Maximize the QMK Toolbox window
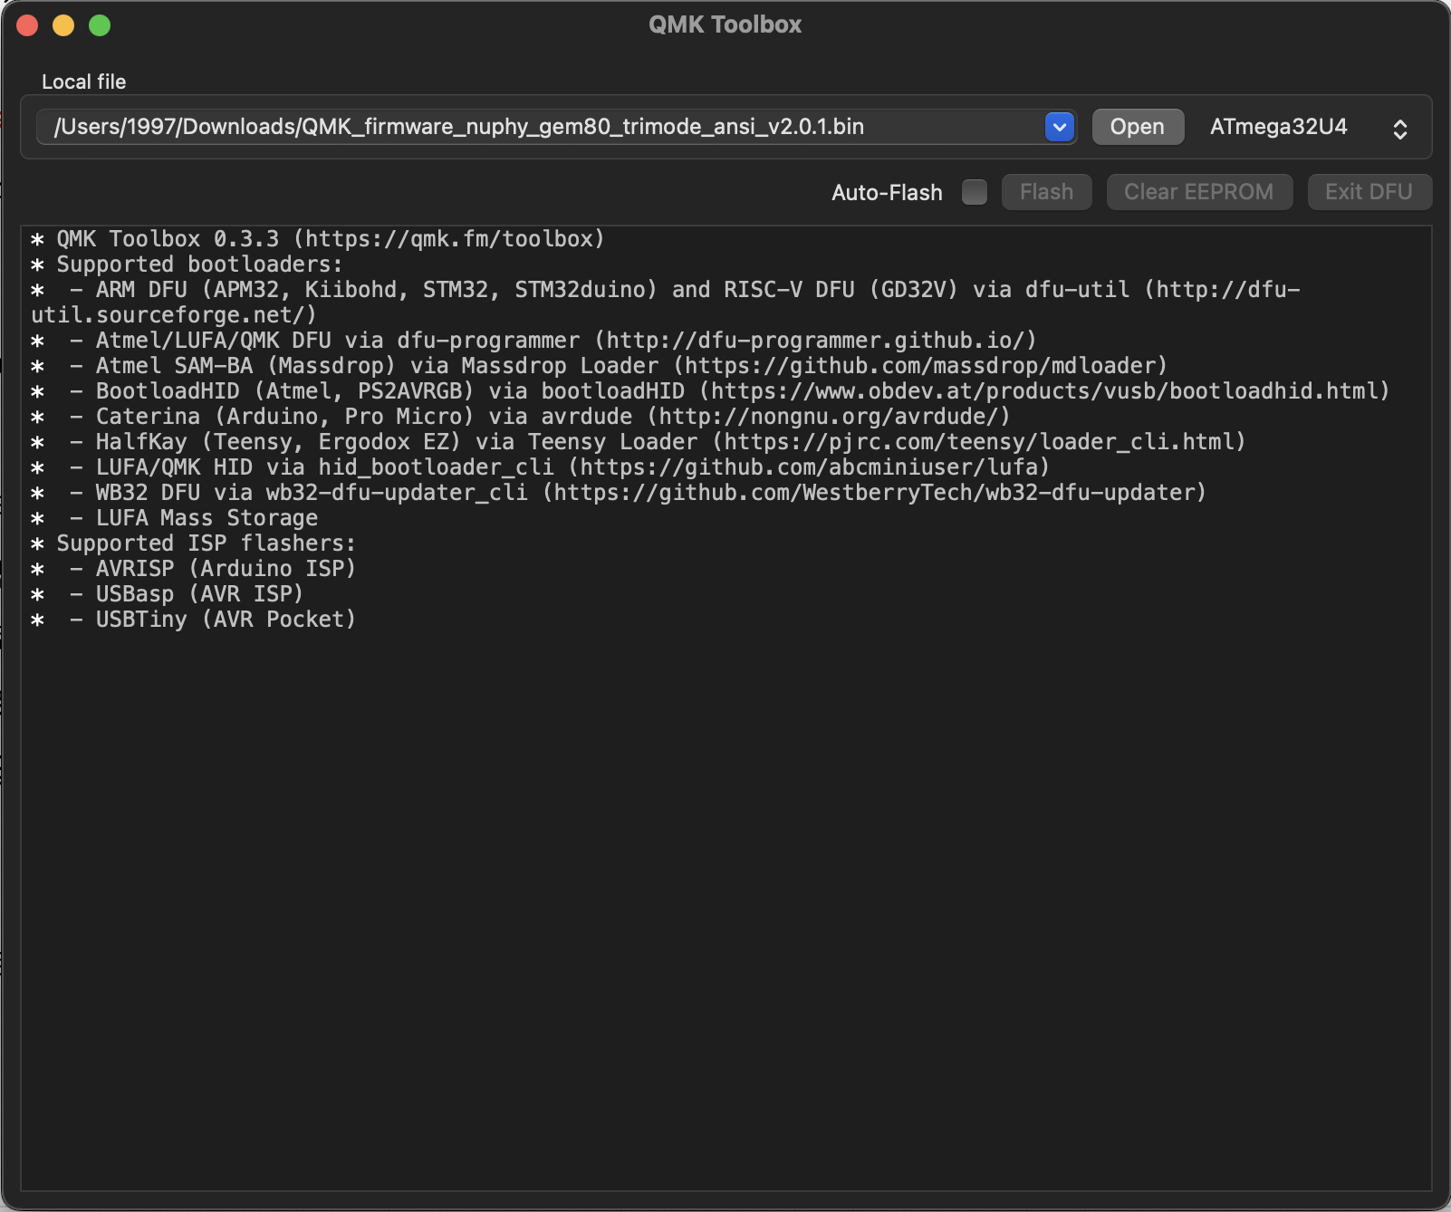1451x1212 pixels. pyautogui.click(x=100, y=25)
